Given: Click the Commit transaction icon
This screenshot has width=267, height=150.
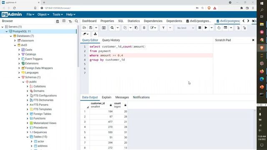Looking at the screenshot, I should [238, 28].
